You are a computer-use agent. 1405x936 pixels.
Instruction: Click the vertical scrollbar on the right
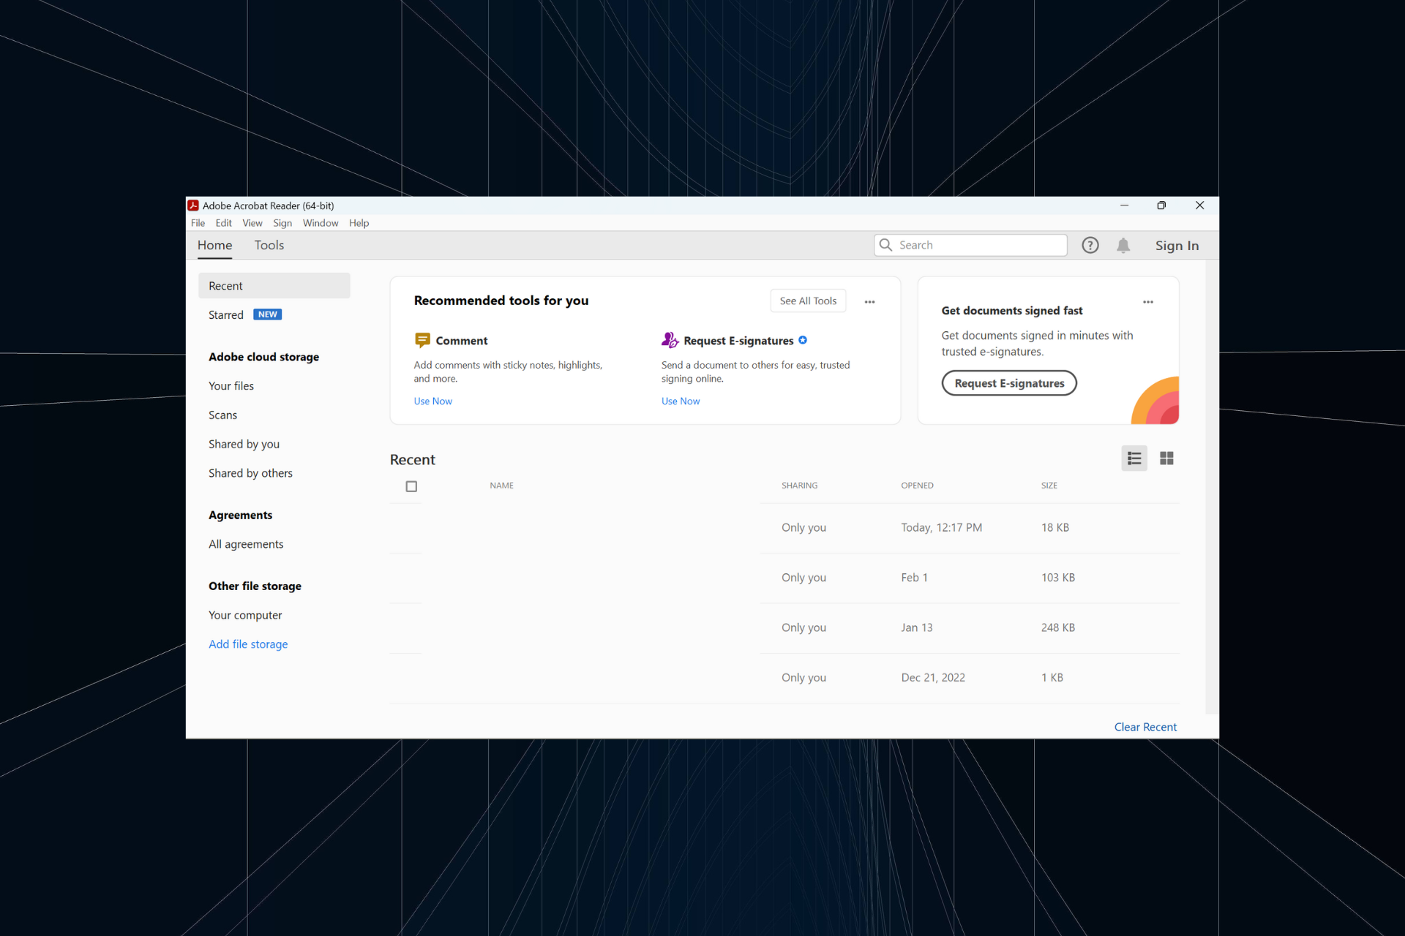click(1212, 487)
